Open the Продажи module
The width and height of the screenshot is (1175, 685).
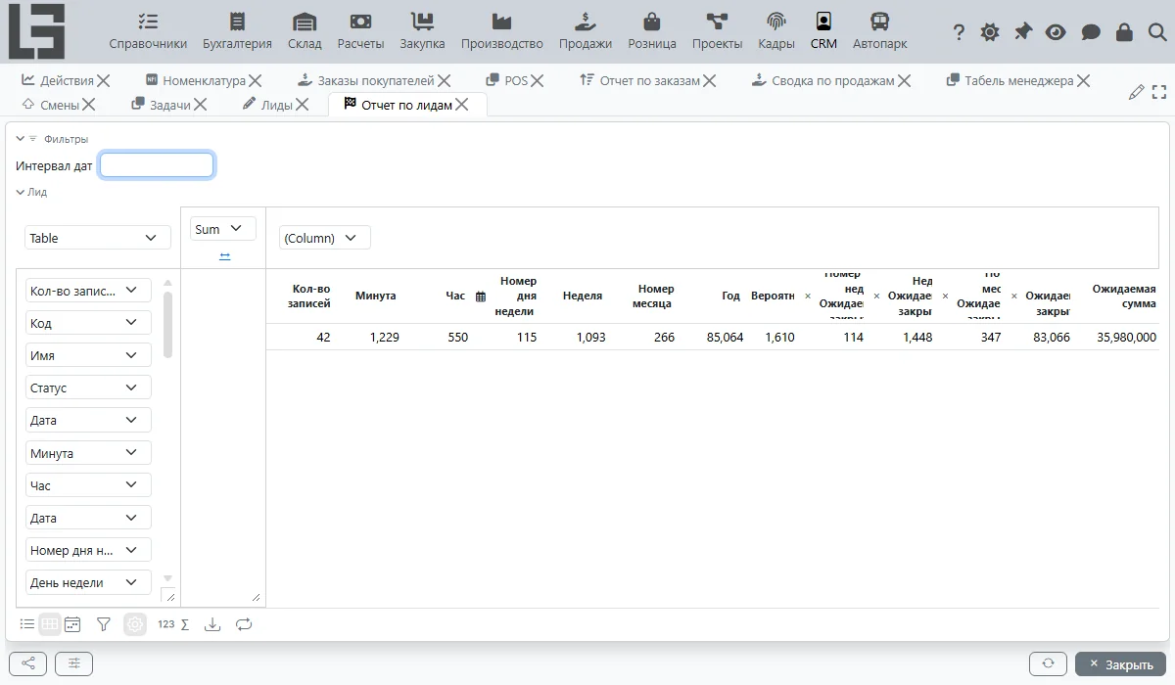586,31
